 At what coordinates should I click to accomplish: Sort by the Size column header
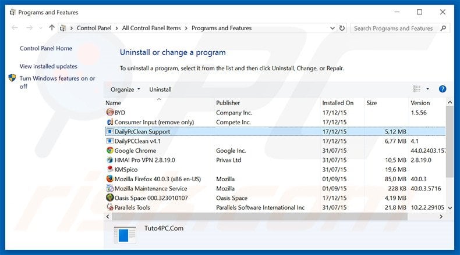click(386, 103)
